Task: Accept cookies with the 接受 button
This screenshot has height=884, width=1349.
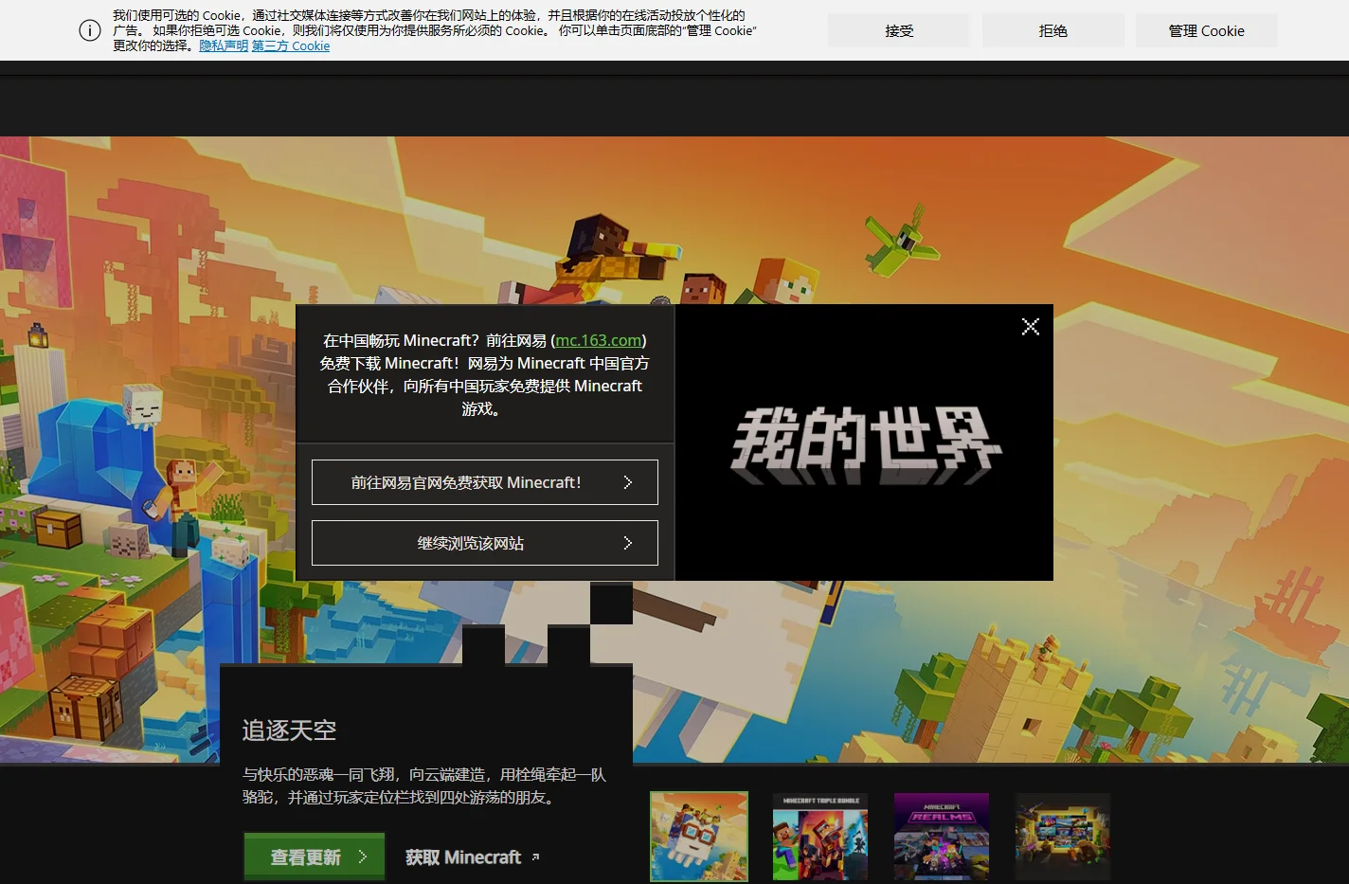Action: (x=899, y=30)
